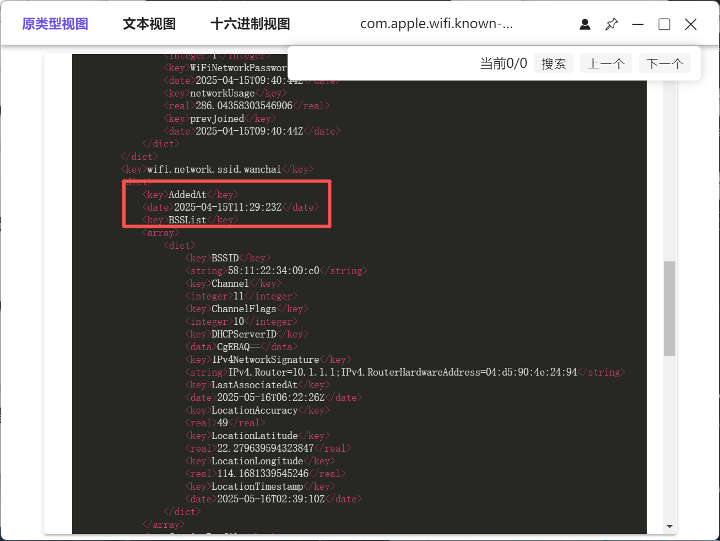Go to next match with 下一个
This screenshot has width=720, height=541.
tap(665, 63)
